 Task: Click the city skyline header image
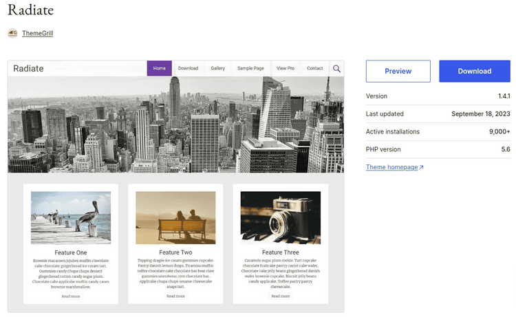tap(175, 124)
